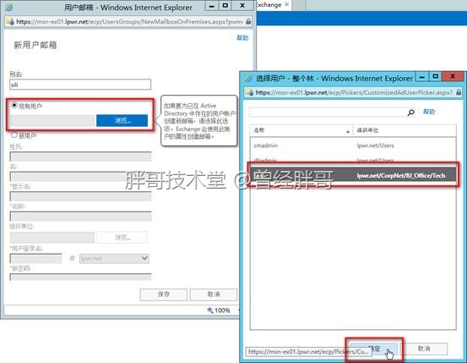
Task: Open the 帮助 help link in 新用户邮箱 window
Action: [x=242, y=37]
